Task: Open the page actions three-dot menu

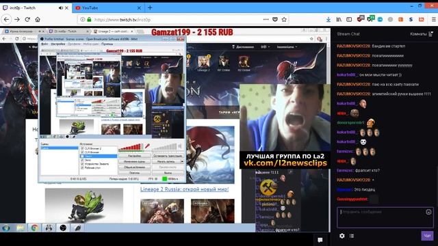Action: point(266,20)
